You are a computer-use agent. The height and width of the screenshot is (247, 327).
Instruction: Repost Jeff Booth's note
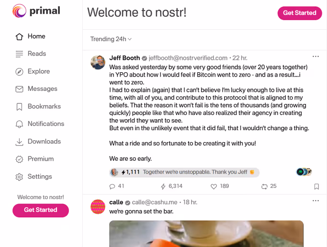click(x=264, y=186)
